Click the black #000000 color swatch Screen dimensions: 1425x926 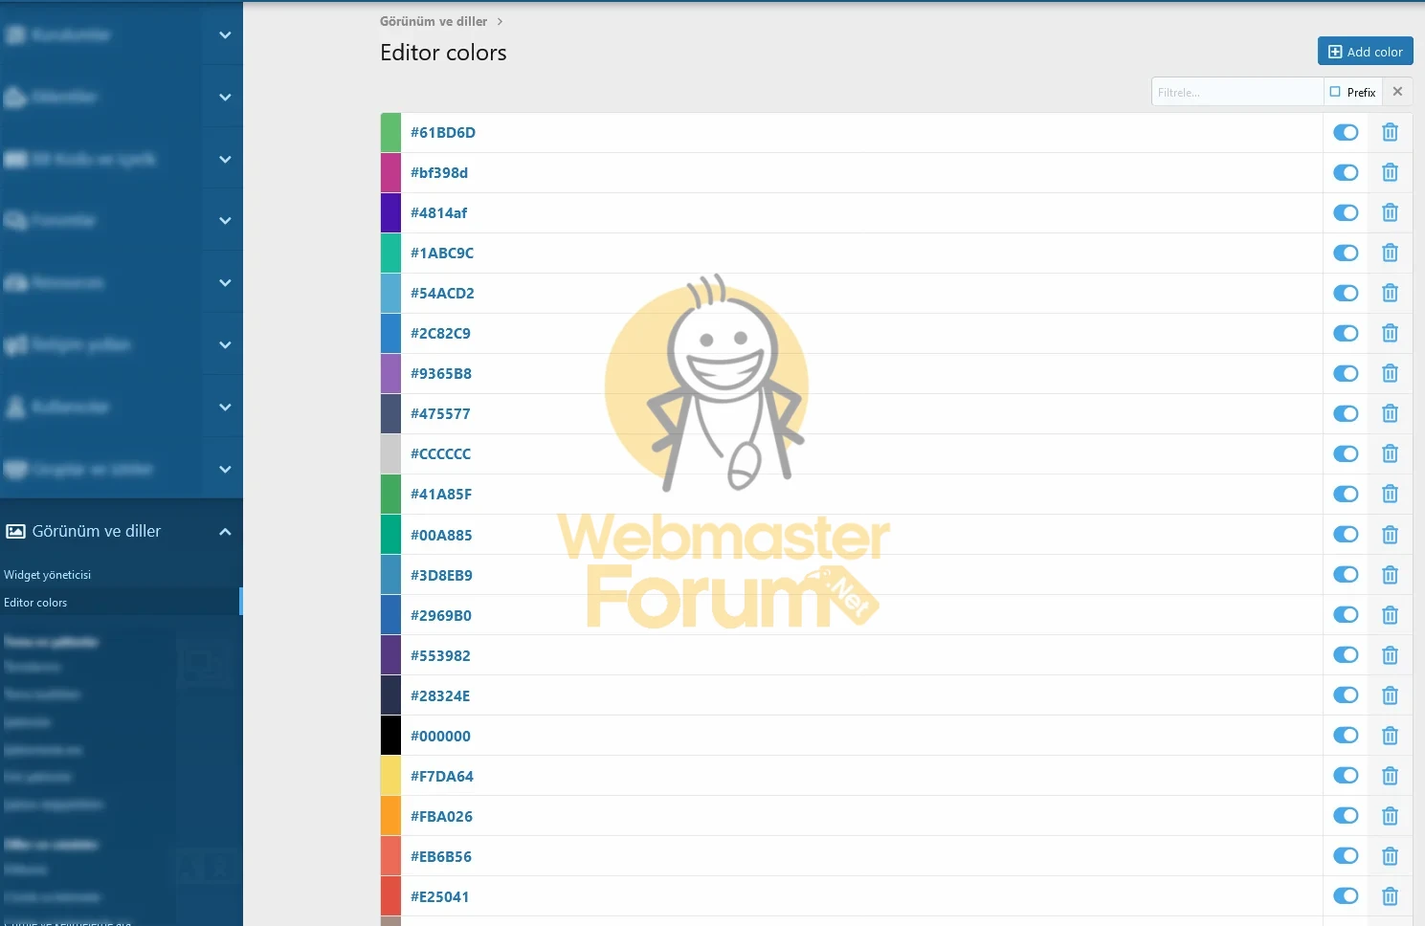390,736
